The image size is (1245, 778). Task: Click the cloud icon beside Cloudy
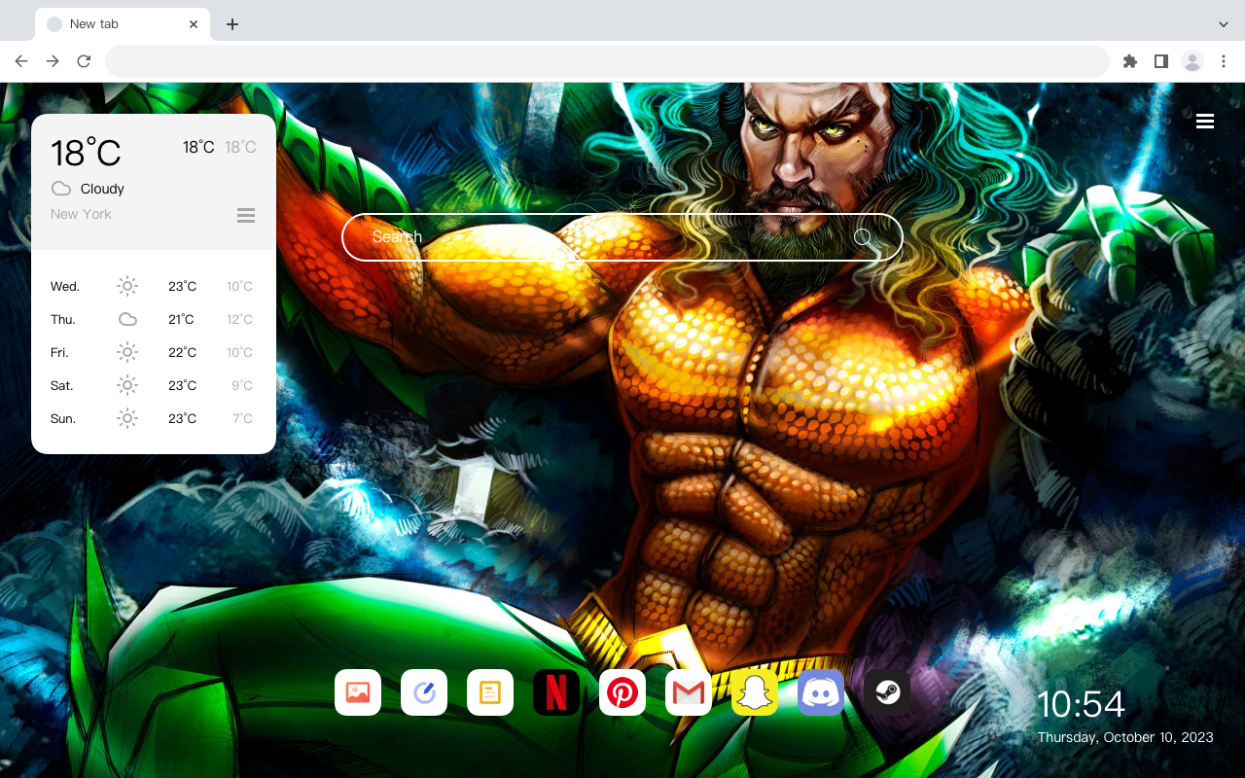click(61, 189)
